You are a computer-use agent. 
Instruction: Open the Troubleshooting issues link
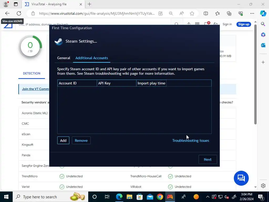pos(191,140)
